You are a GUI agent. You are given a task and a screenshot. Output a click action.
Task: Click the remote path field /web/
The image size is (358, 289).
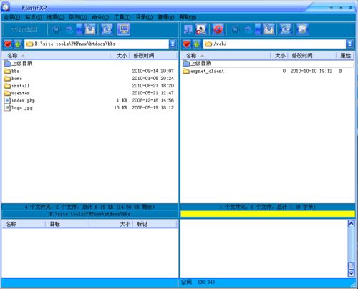275,44
